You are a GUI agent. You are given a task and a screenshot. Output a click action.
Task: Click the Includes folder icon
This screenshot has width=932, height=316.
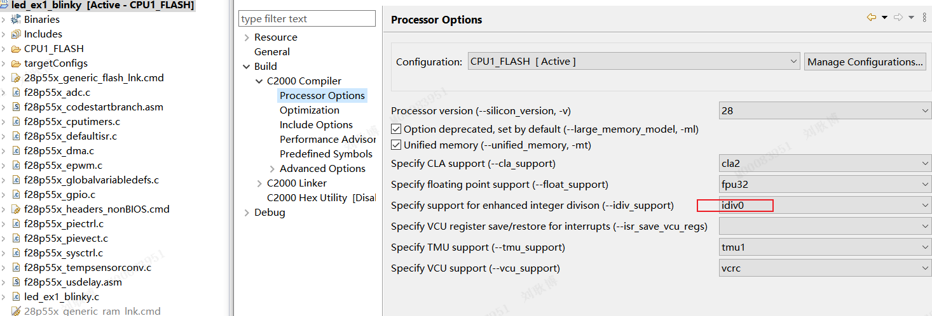click(16, 34)
